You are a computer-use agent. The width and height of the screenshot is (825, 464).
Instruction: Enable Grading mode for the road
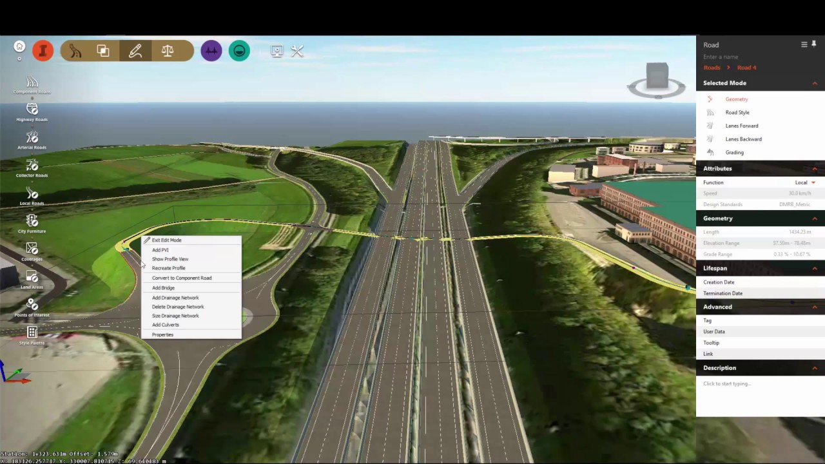pyautogui.click(x=734, y=152)
